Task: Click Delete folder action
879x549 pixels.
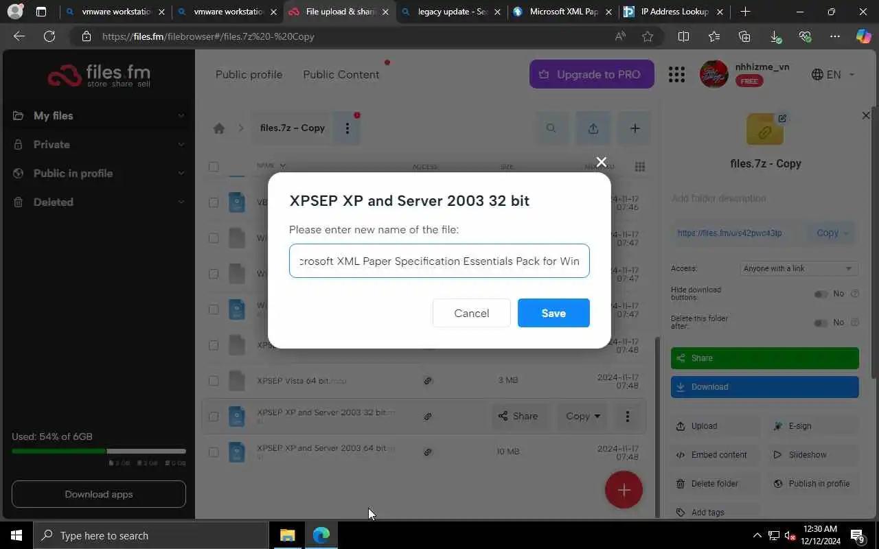Action: tap(716, 484)
